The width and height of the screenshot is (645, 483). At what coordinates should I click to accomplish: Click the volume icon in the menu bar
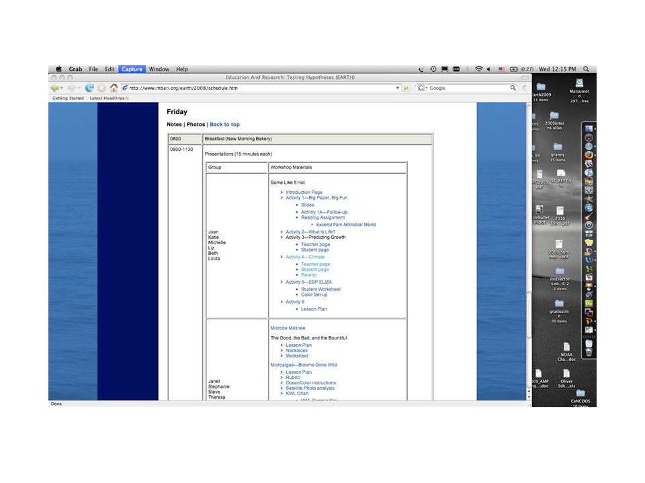(488, 69)
